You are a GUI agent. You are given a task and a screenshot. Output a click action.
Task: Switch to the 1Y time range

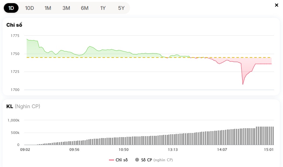(103, 8)
